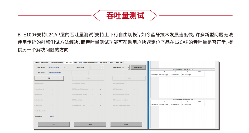
Task: Go to the RX Search tab
Action: tap(104, 62)
